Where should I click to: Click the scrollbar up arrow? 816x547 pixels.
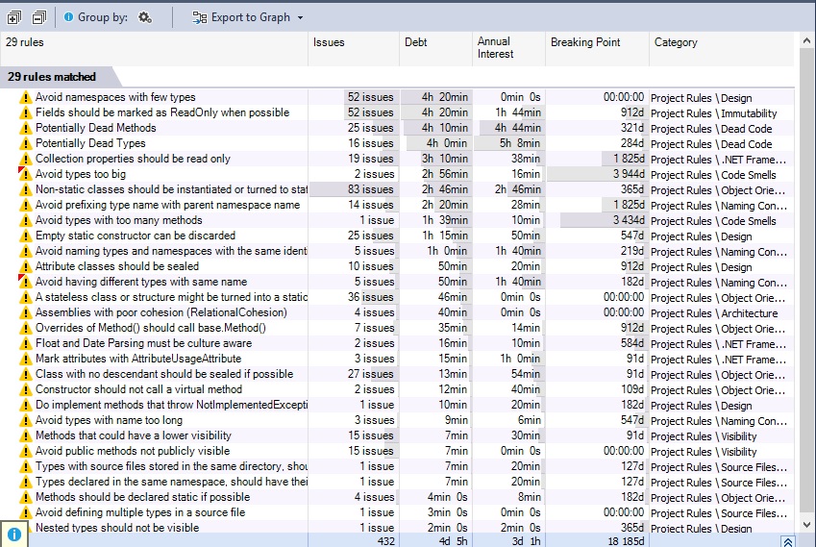point(806,40)
